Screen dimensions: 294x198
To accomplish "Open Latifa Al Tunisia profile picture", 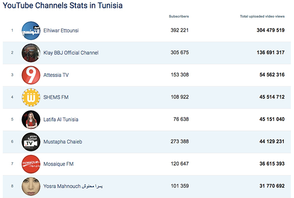I will 31,120.
